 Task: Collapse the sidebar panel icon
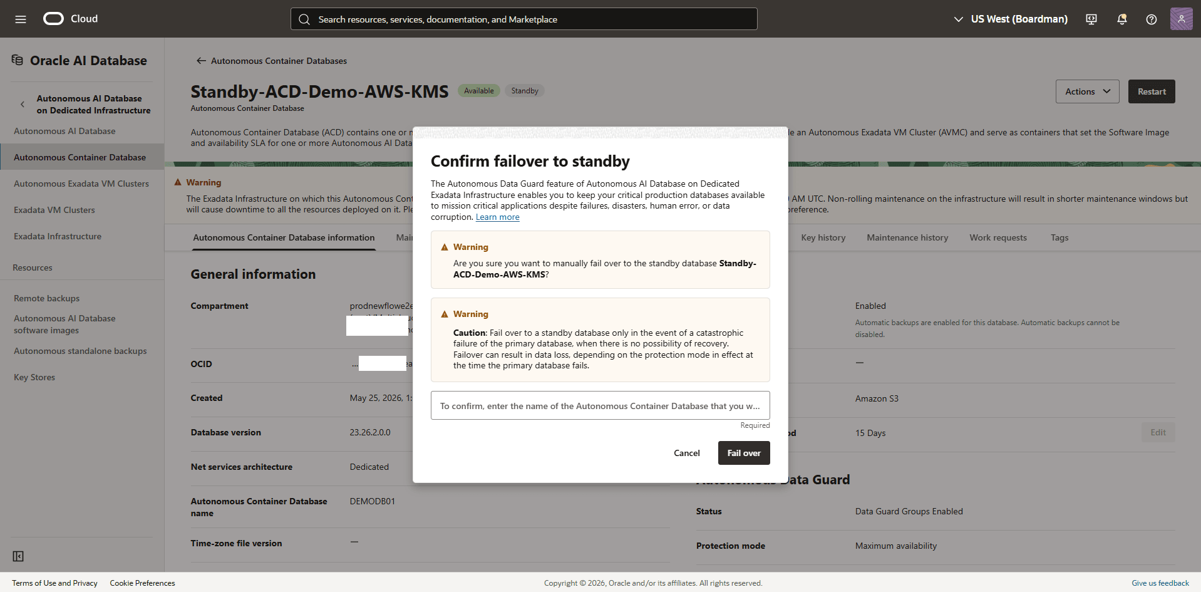pos(18,556)
